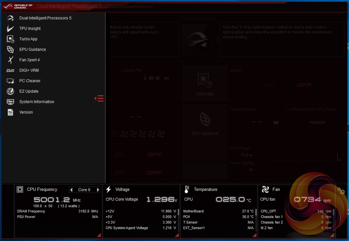This screenshot has width=349, height=241.
Task: Click the CPU Core Voltage reading
Action: pos(162,200)
